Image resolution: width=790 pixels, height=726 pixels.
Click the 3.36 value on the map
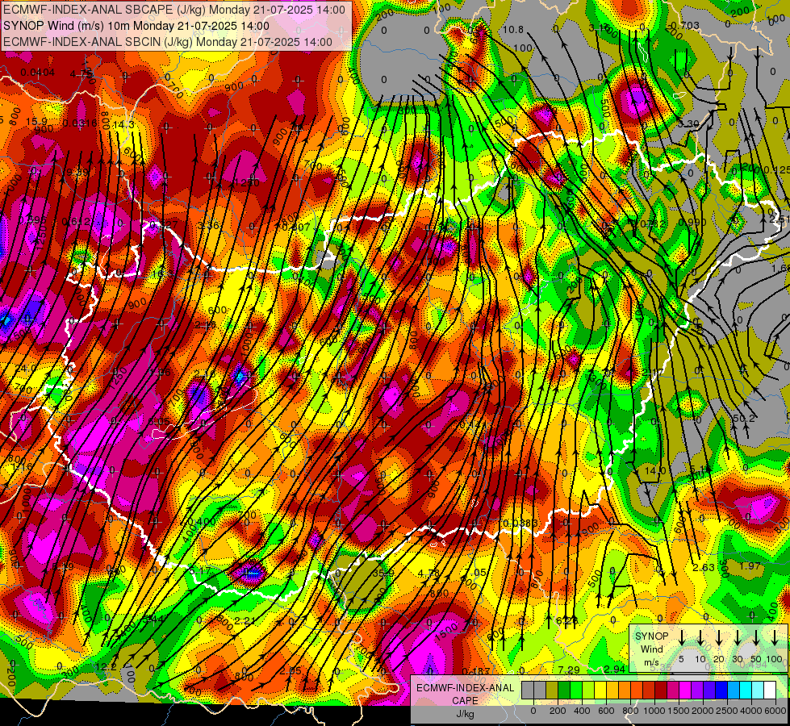click(209, 225)
